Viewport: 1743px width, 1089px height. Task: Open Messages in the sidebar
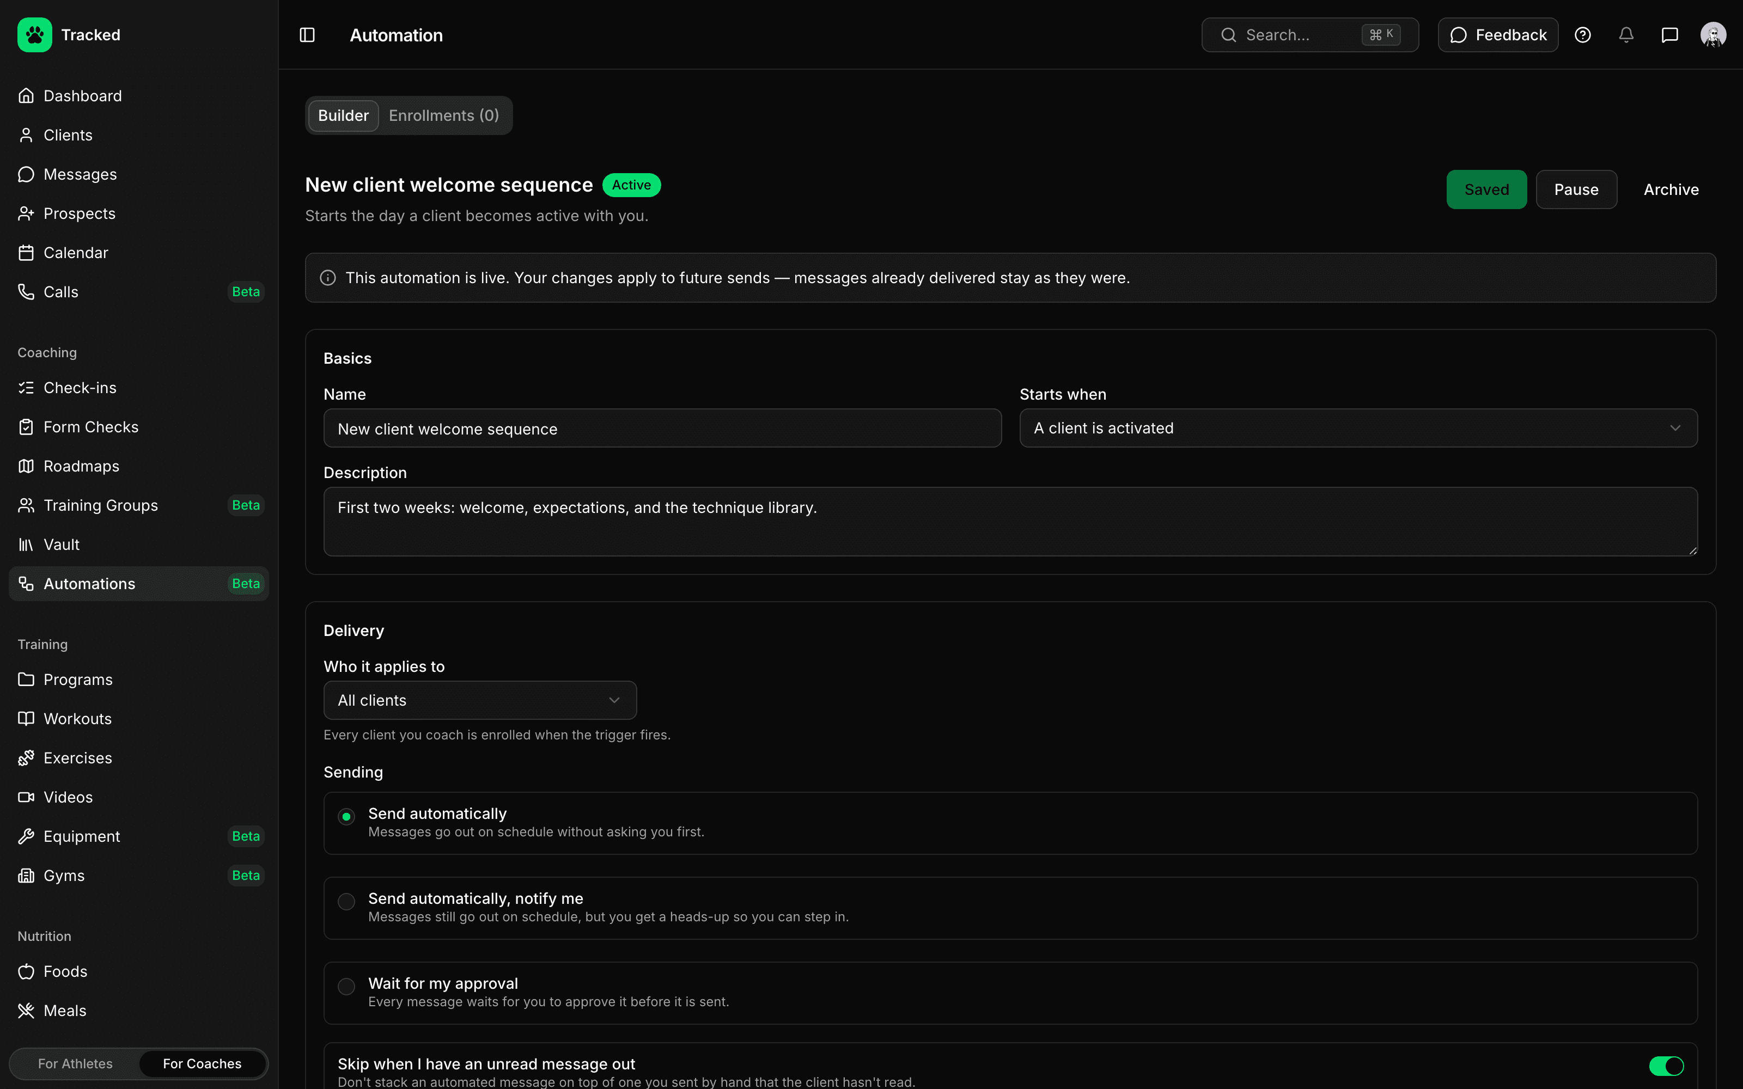[138, 174]
